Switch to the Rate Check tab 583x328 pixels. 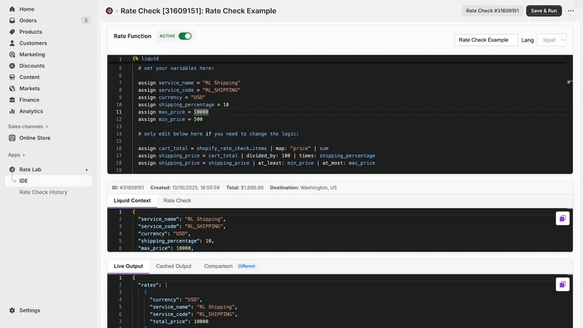pos(177,200)
